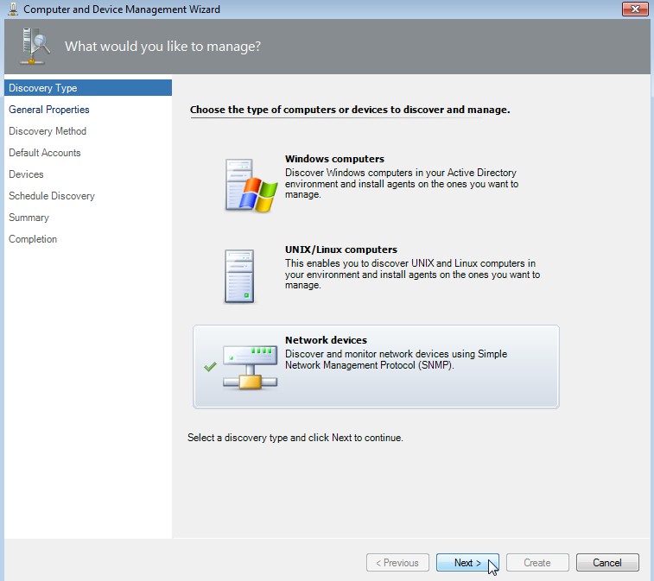This screenshot has width=654, height=581.
Task: Select the UNIX/Linux computers discovery option
Action: pos(376,276)
